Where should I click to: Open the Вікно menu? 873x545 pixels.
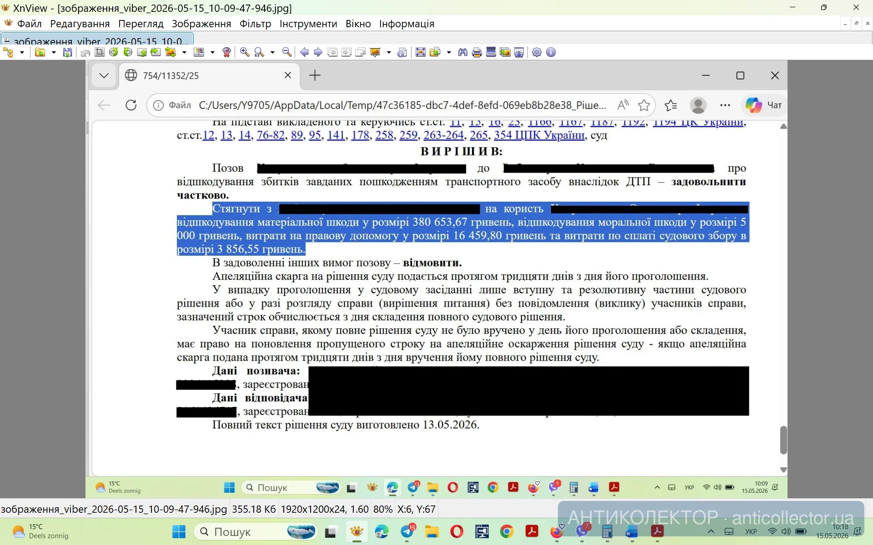tap(358, 24)
